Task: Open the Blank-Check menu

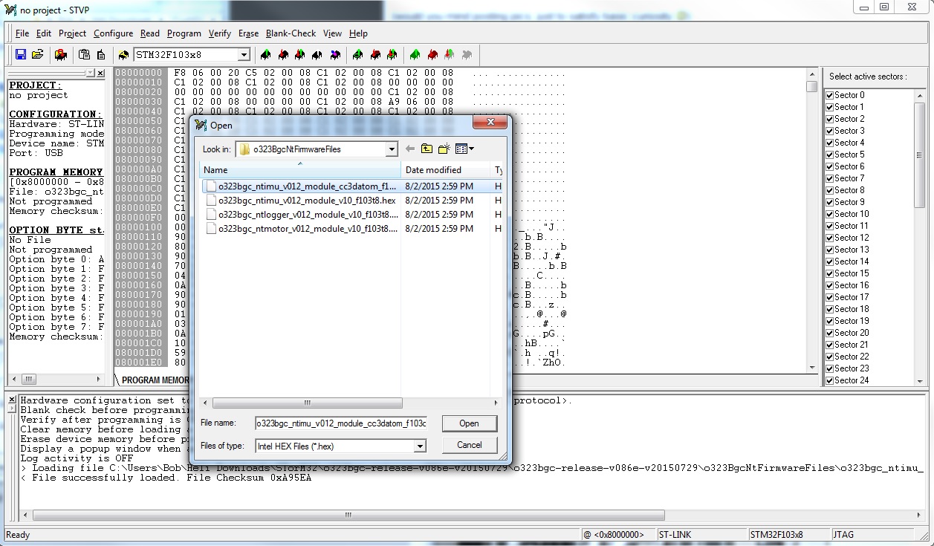Action: coord(291,33)
